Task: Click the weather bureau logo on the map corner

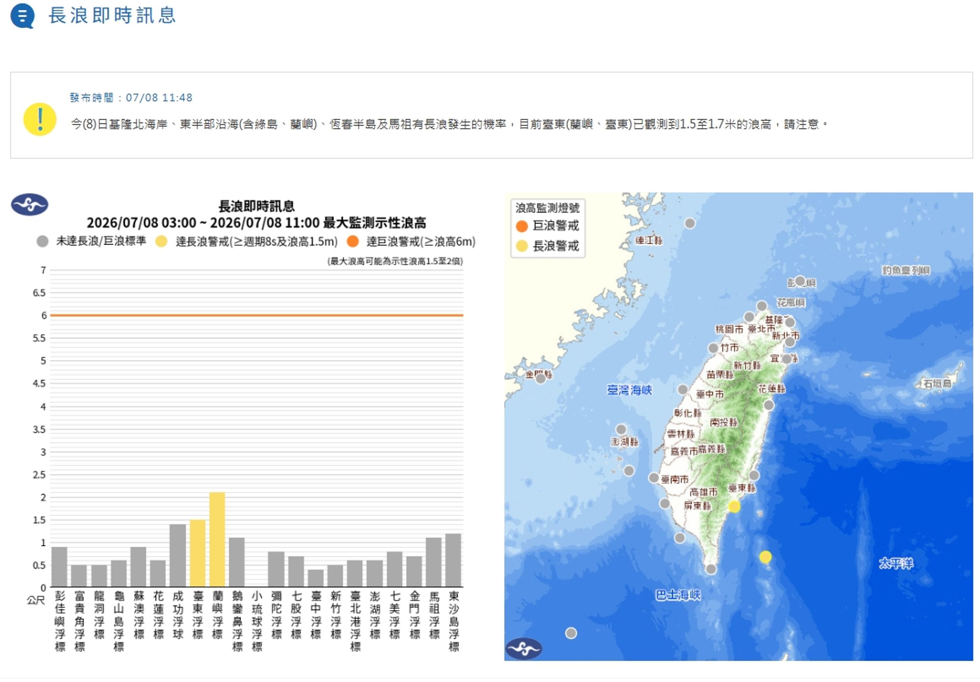Action: (x=524, y=648)
